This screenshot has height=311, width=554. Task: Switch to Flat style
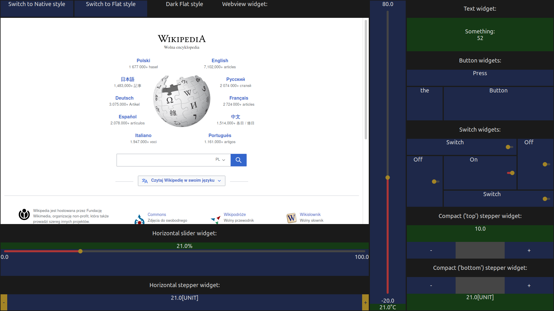click(111, 8)
